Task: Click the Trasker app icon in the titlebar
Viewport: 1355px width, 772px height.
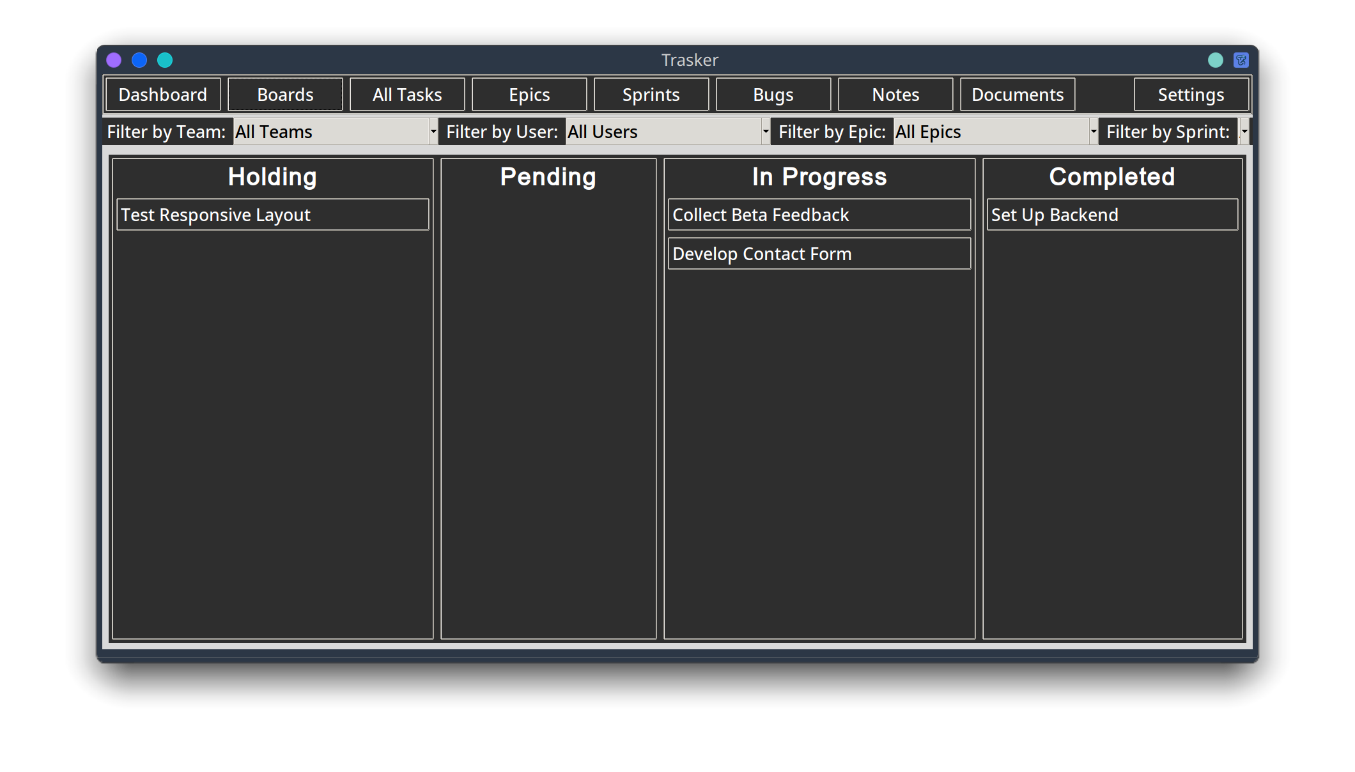Action: (x=1241, y=59)
